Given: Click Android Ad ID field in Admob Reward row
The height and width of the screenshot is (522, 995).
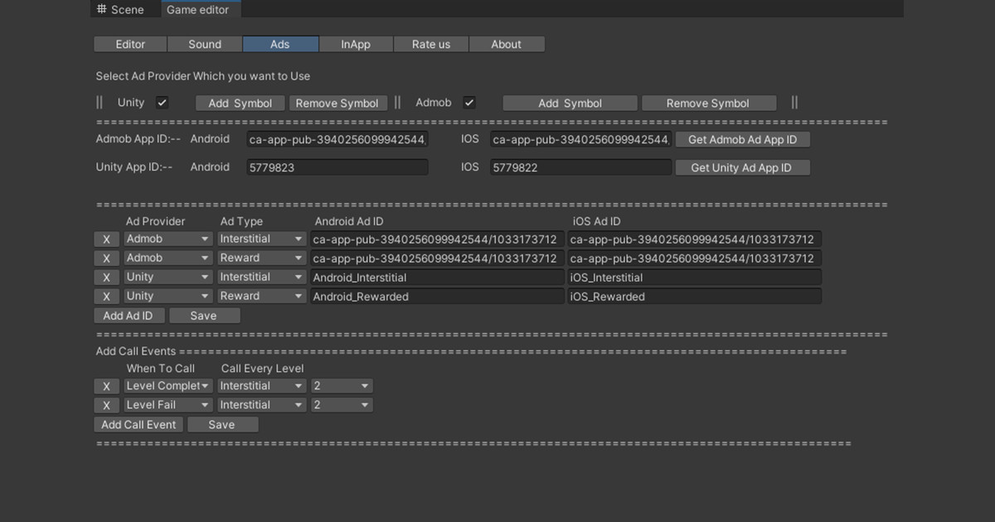Looking at the screenshot, I should (437, 259).
